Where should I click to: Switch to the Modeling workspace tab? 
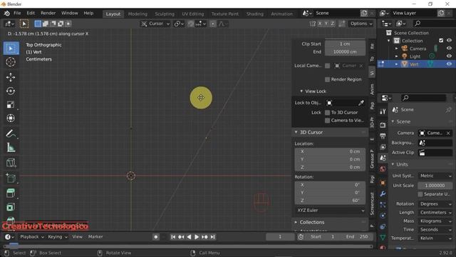pyautogui.click(x=138, y=14)
